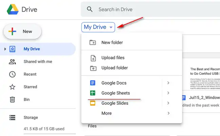Viewport: 220px width, 136px height.
Task: Click the green Google Sheets icon
Action: 93,93
